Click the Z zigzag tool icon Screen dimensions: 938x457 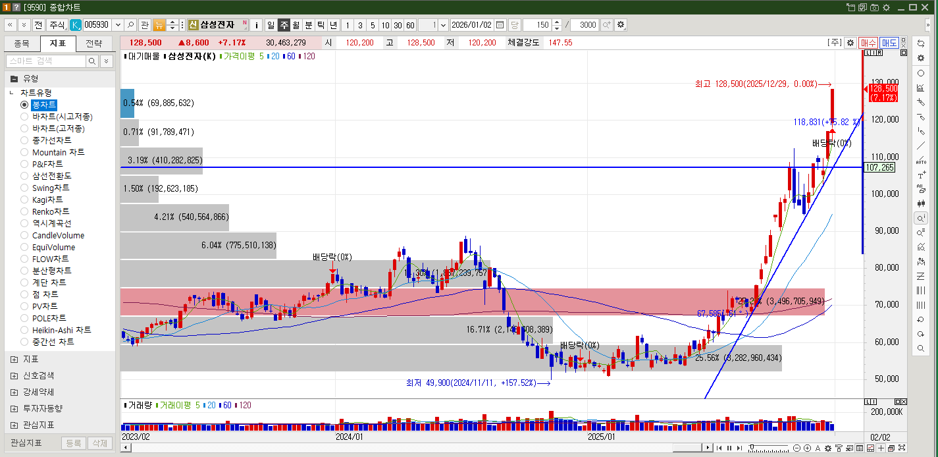coord(921,276)
